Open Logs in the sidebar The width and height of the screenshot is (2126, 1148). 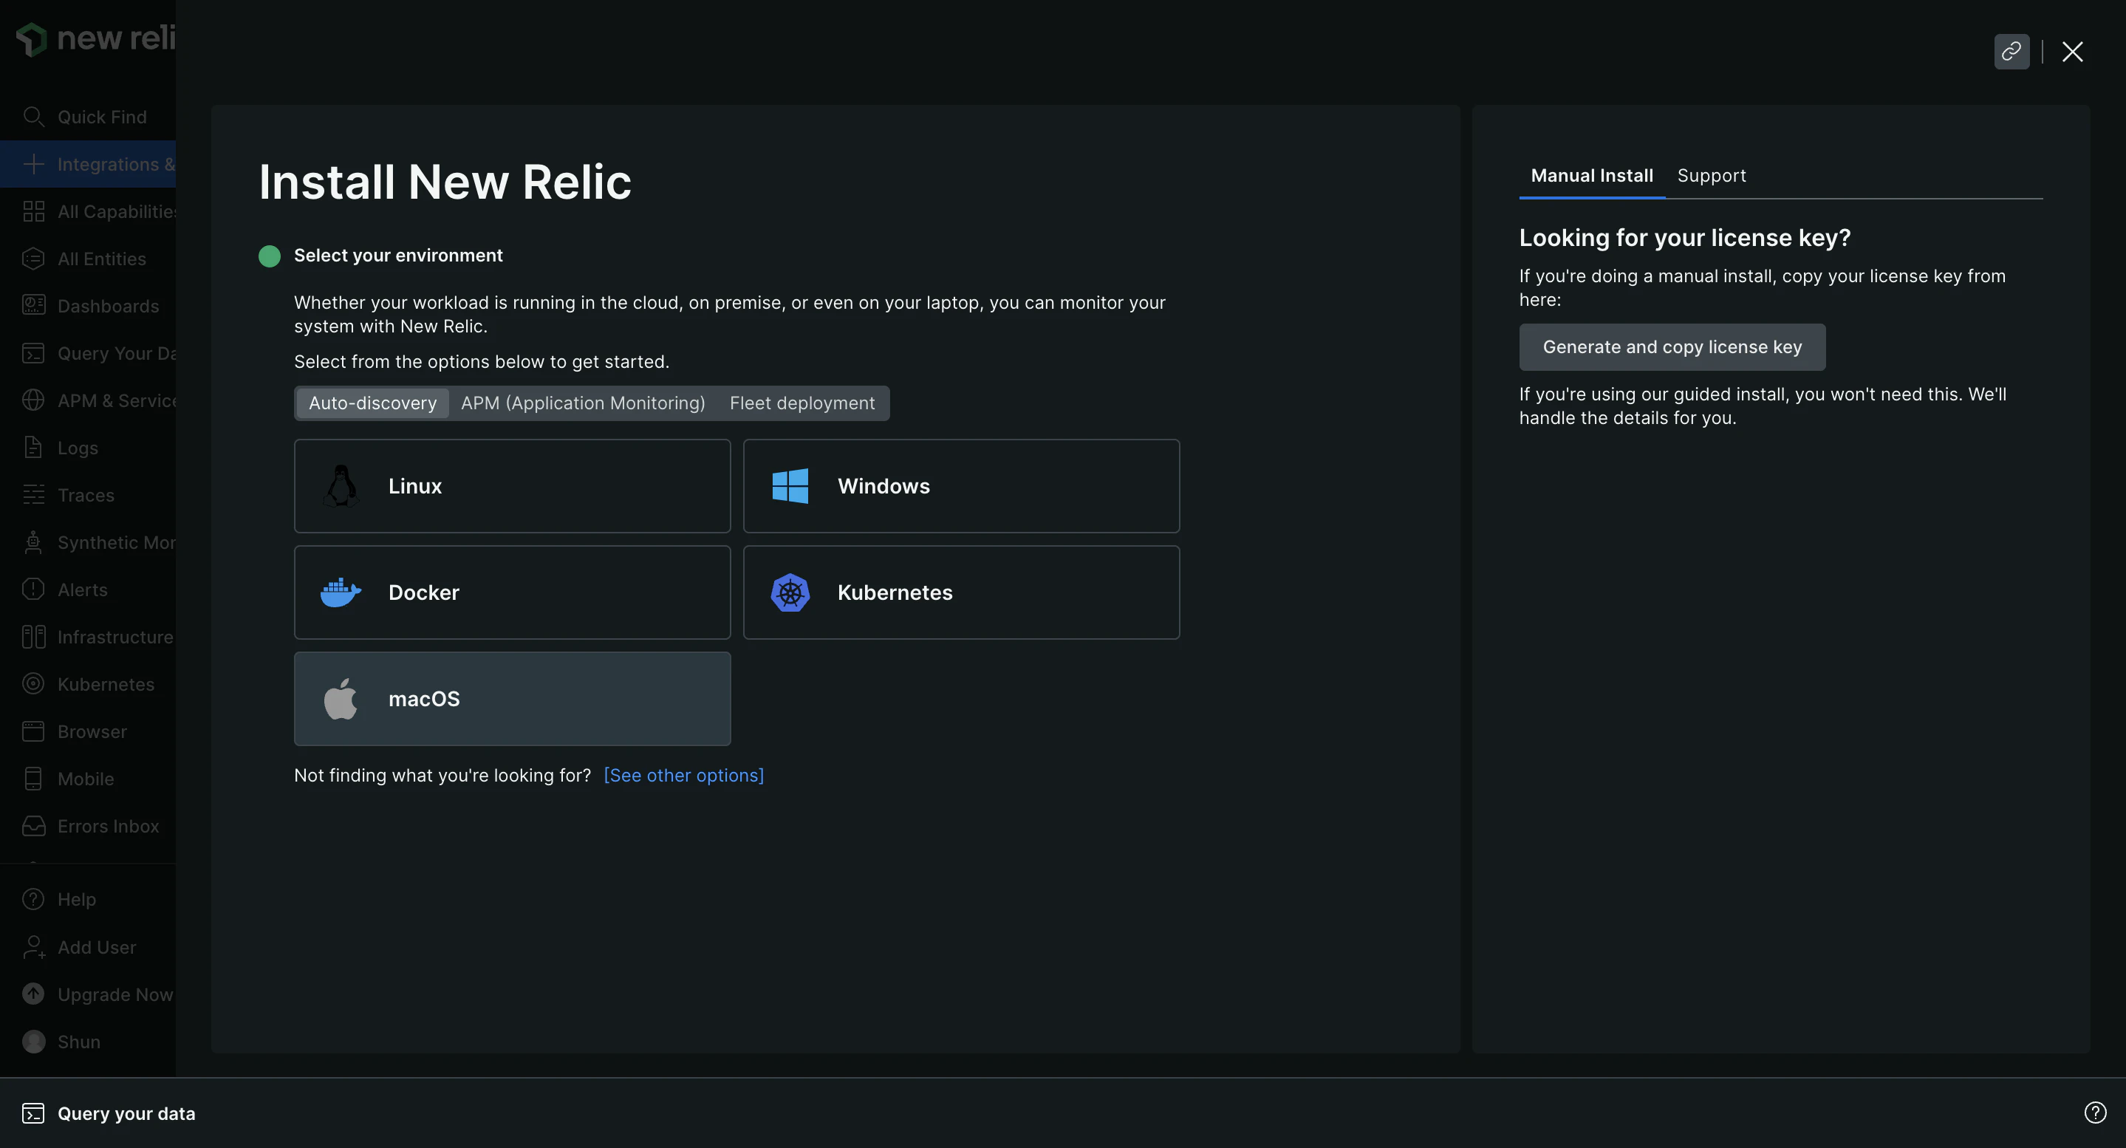click(87, 448)
